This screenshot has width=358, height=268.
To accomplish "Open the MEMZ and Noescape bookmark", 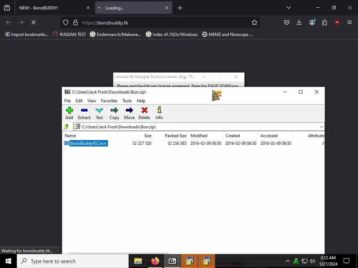I will (227, 35).
